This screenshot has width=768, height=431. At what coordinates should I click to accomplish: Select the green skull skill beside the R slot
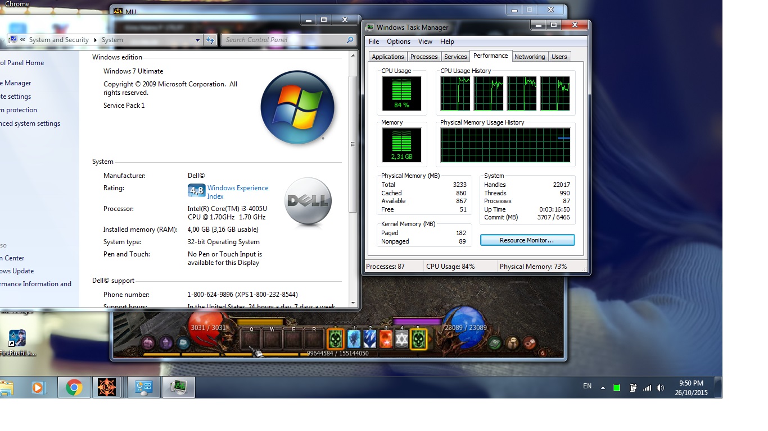click(x=336, y=339)
